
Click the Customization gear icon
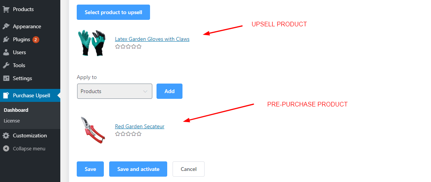point(6,135)
